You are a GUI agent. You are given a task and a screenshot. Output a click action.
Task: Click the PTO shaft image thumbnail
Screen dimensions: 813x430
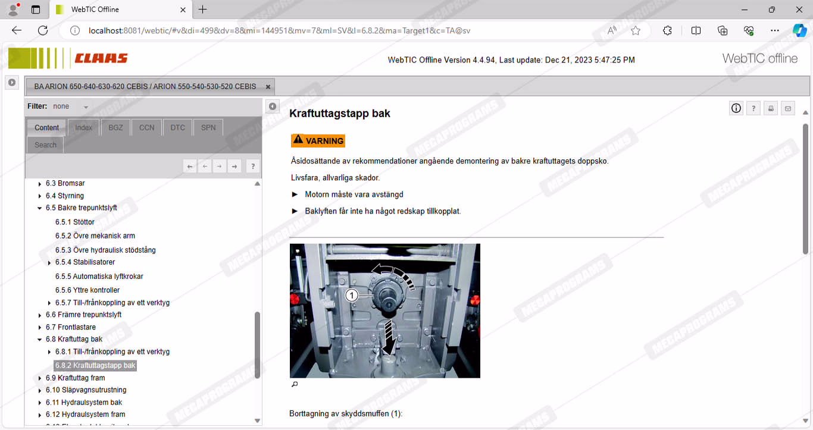click(x=384, y=310)
